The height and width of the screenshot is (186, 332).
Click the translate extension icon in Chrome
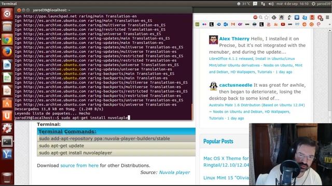305,17
